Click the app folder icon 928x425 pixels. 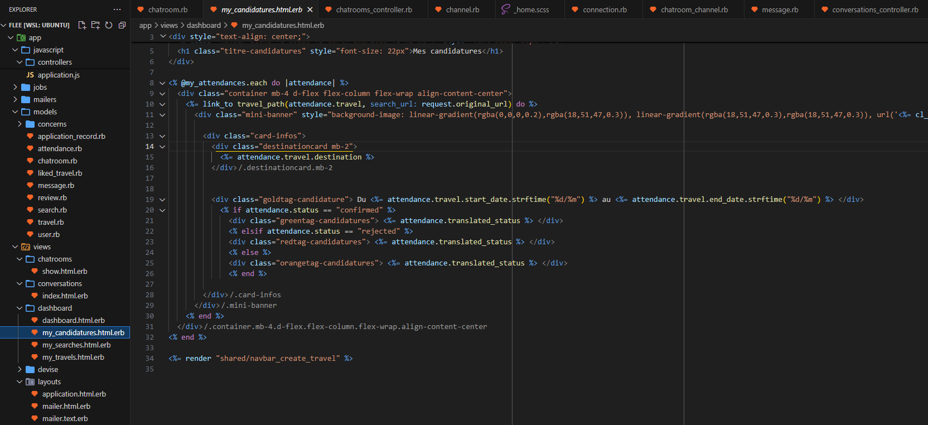(21, 37)
